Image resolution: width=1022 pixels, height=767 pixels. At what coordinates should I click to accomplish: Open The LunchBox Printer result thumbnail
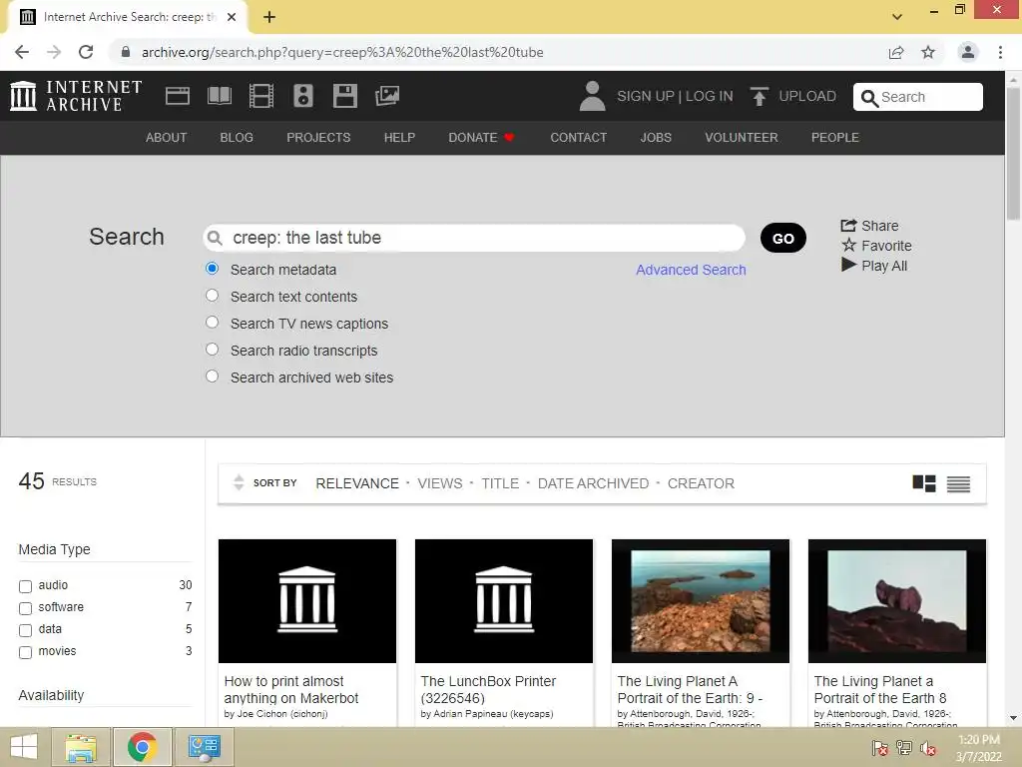tap(504, 600)
